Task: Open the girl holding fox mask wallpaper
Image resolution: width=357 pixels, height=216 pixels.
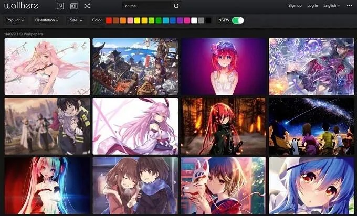Action: coord(223,186)
